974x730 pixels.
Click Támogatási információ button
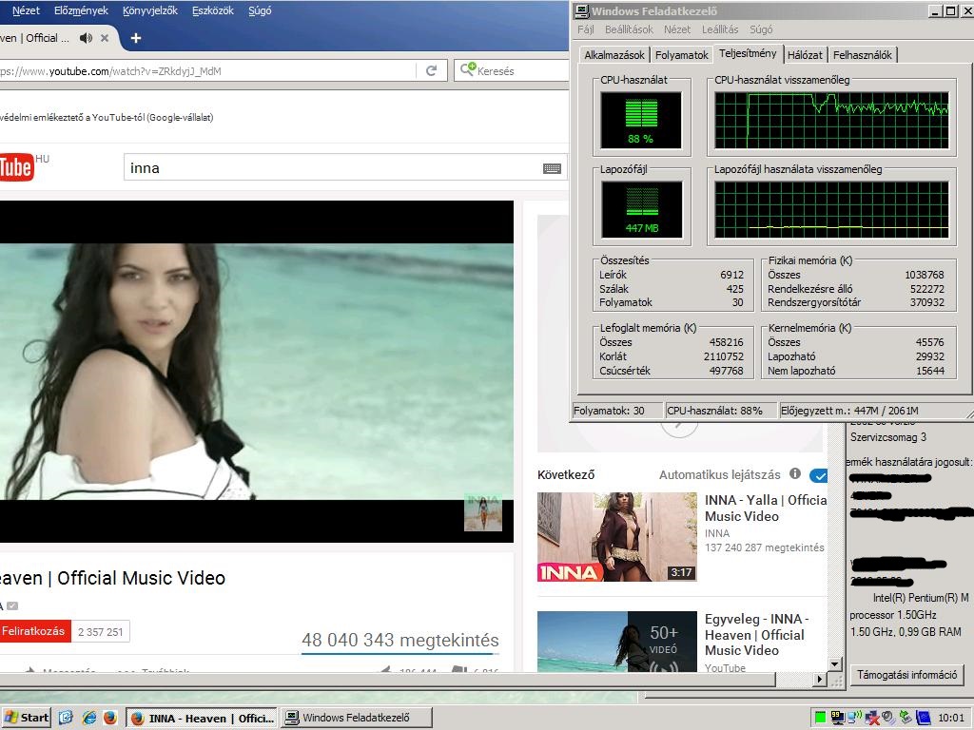[x=906, y=674]
